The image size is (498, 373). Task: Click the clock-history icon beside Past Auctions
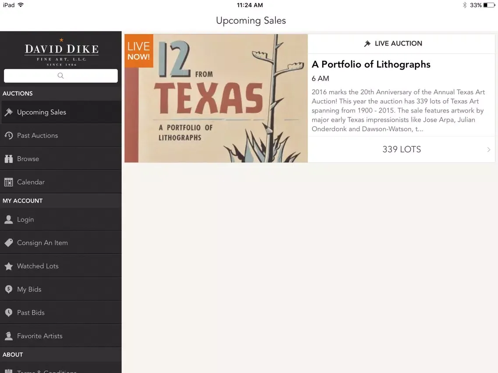coord(9,135)
